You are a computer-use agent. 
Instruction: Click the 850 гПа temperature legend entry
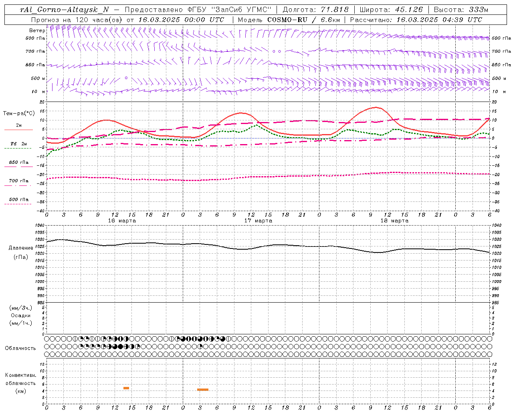[18, 163]
